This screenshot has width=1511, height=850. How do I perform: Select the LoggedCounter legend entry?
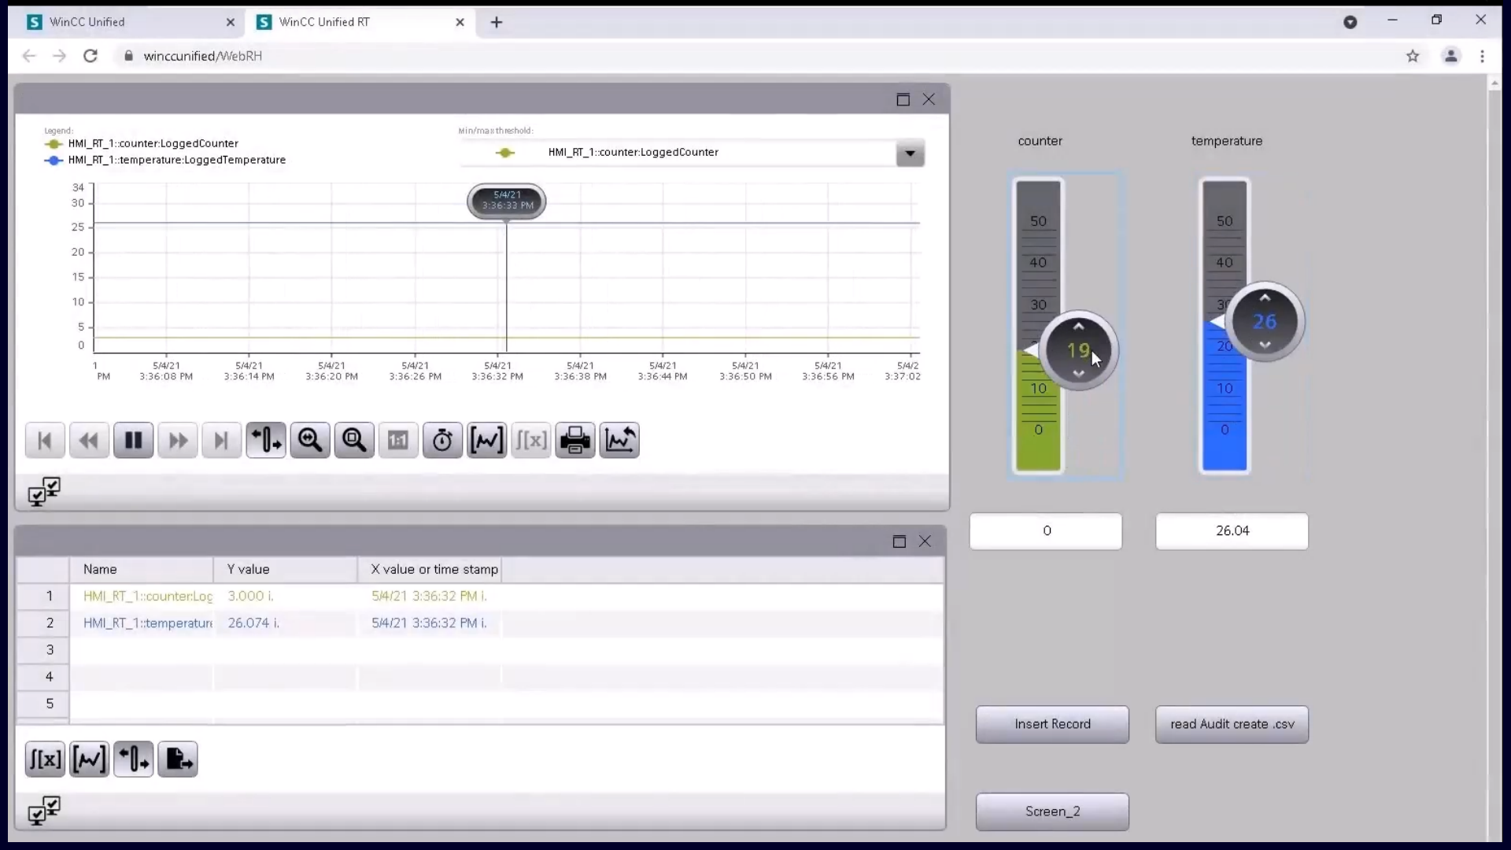pyautogui.click(x=142, y=143)
